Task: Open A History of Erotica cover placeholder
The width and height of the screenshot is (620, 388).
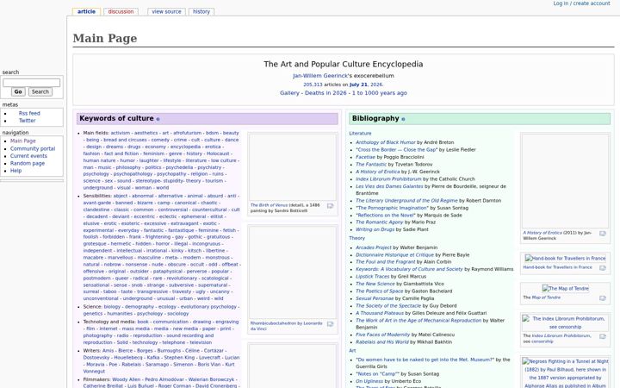Action: pyautogui.click(x=565, y=181)
